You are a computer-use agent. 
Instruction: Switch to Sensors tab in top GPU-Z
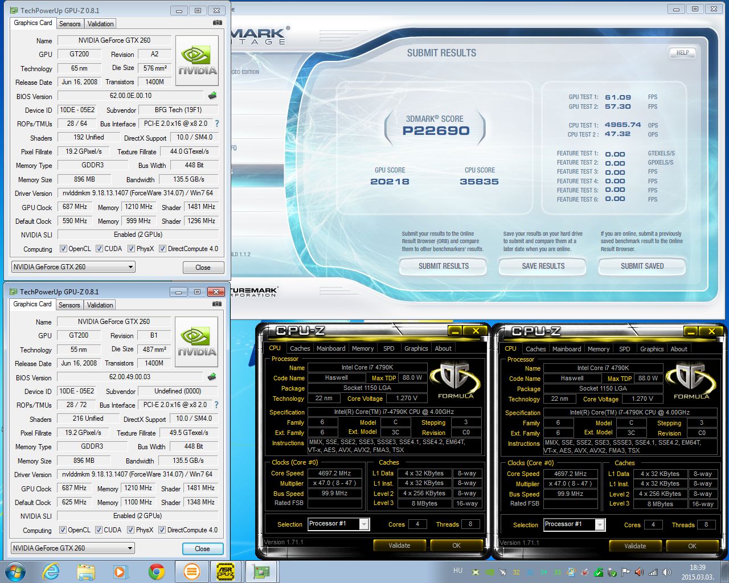click(x=70, y=24)
